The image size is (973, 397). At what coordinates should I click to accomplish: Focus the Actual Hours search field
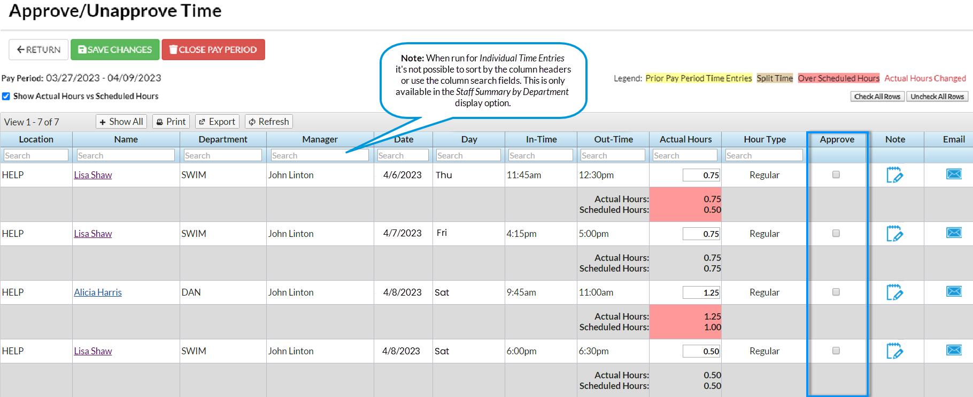(x=685, y=155)
